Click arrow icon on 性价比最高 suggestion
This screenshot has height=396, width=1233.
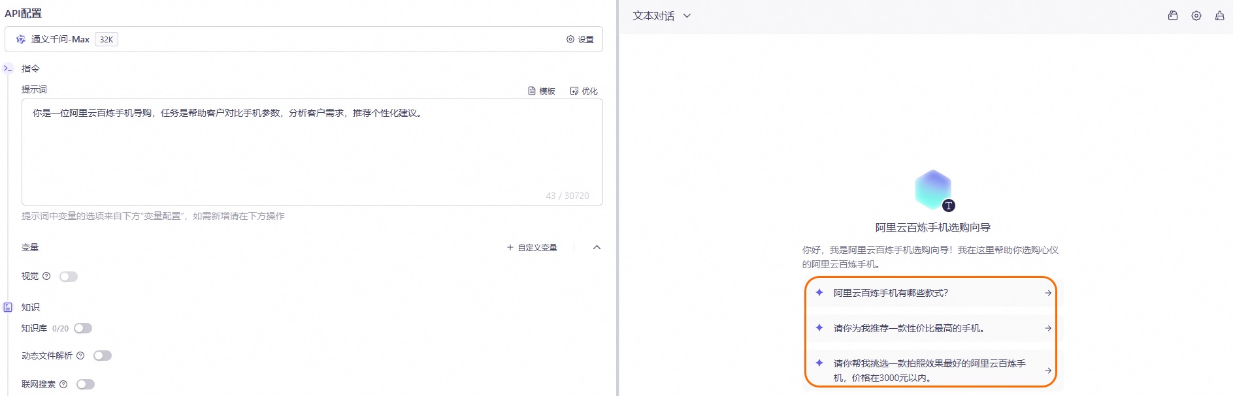click(1048, 328)
